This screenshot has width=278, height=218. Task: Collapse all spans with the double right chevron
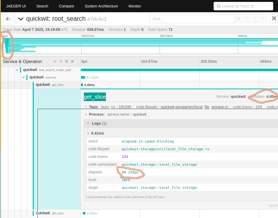pyautogui.click(x=72, y=61)
